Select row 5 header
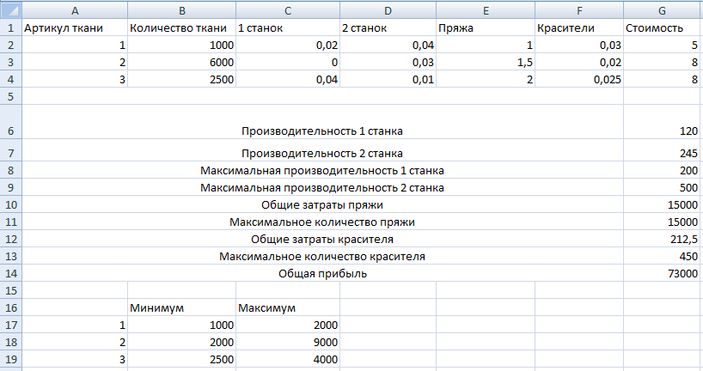This screenshot has width=703, height=371. [x=11, y=96]
